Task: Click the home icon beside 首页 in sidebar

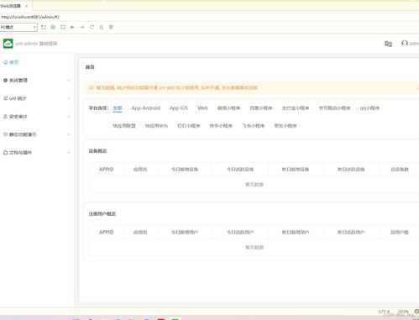Action: click(5, 62)
